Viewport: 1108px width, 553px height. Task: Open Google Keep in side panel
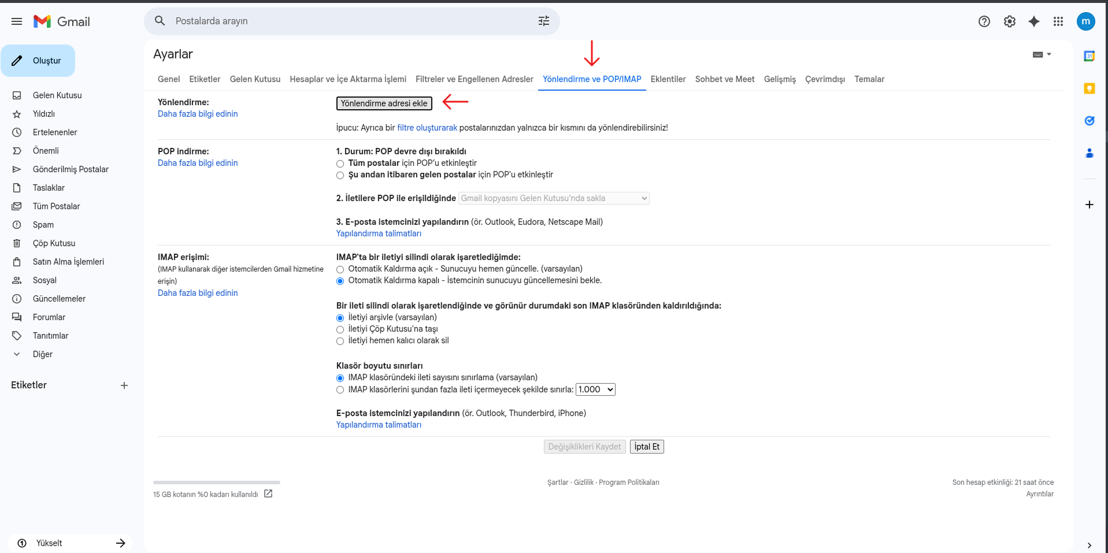click(x=1089, y=88)
